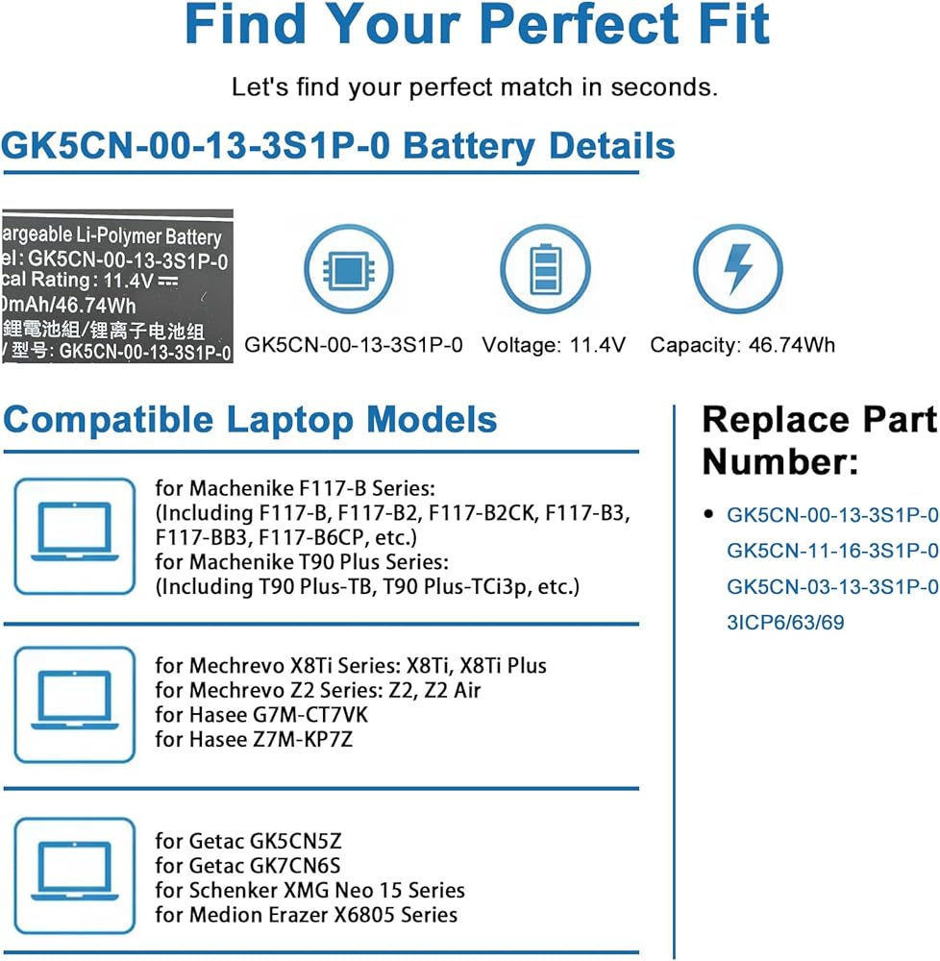This screenshot has width=940, height=961.
Task: Click the 3ICP6/63/69 part number
Action: pyautogui.click(x=785, y=622)
